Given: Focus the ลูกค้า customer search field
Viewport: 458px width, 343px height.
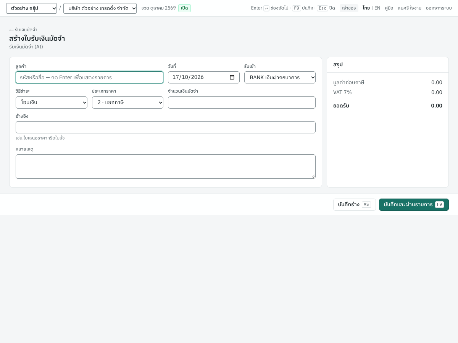Looking at the screenshot, I should pos(89,77).
